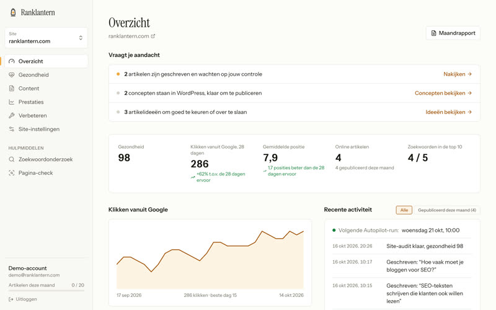The image size is (496, 310).
Task: Click "4 gepubliceerd deze maand" text
Action: pyautogui.click(x=365, y=167)
